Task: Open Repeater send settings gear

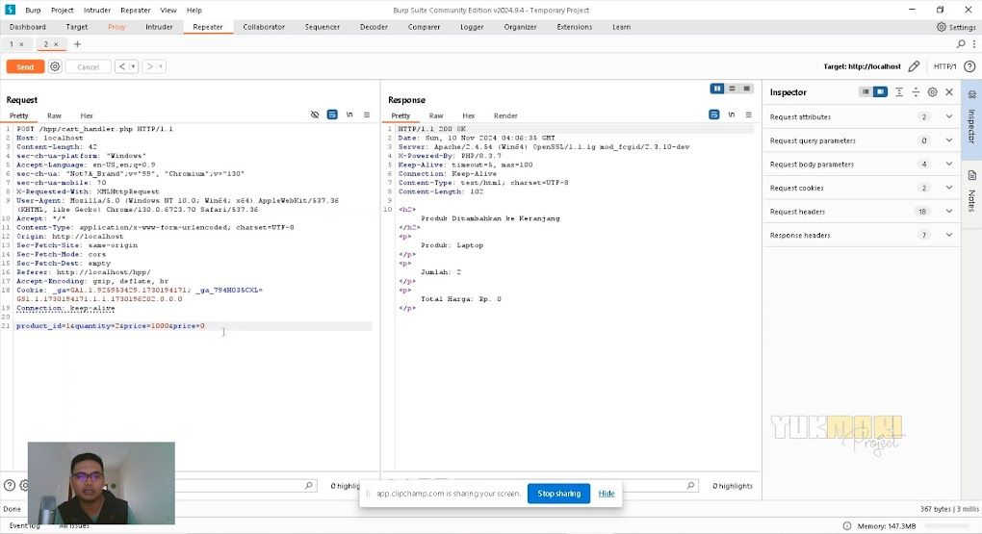Action: pyautogui.click(x=55, y=66)
